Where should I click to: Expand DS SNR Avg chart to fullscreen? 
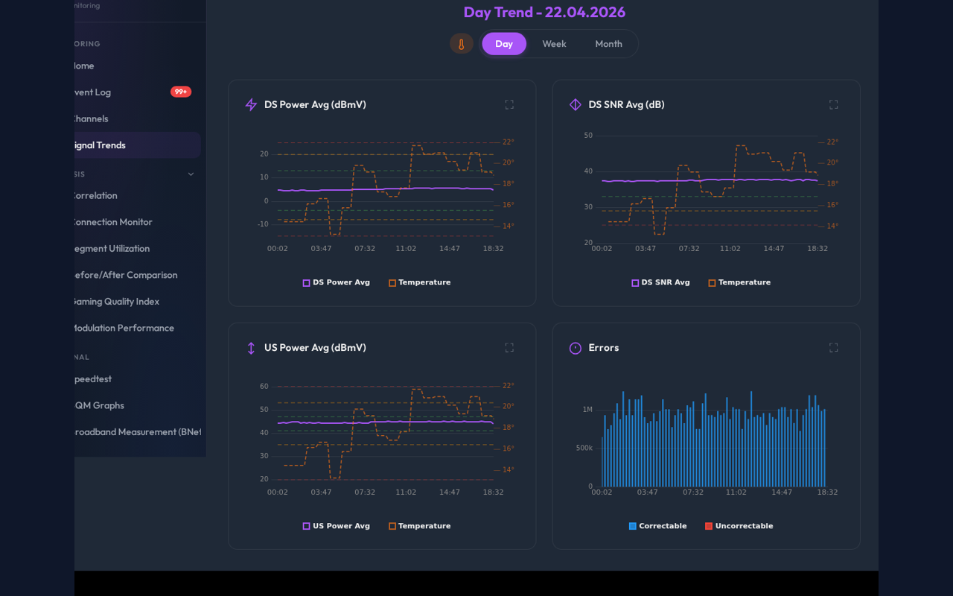click(833, 104)
